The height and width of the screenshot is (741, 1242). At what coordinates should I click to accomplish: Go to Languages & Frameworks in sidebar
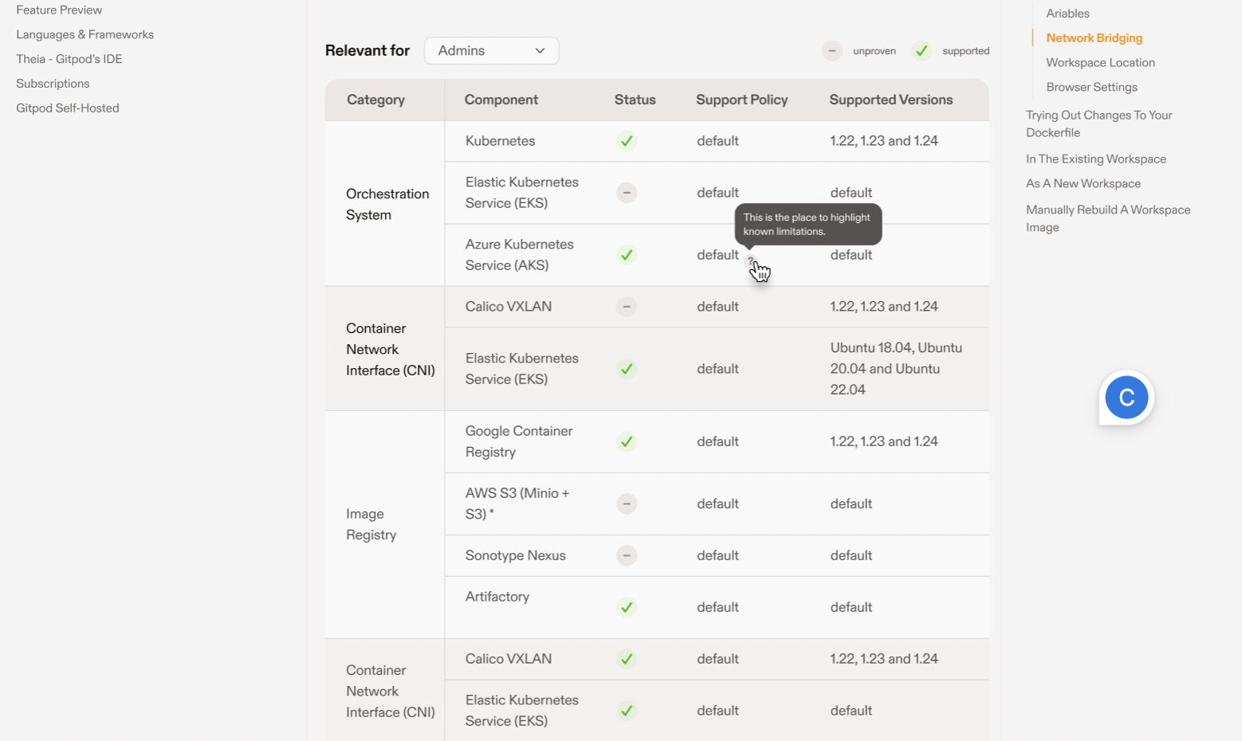[x=85, y=35]
